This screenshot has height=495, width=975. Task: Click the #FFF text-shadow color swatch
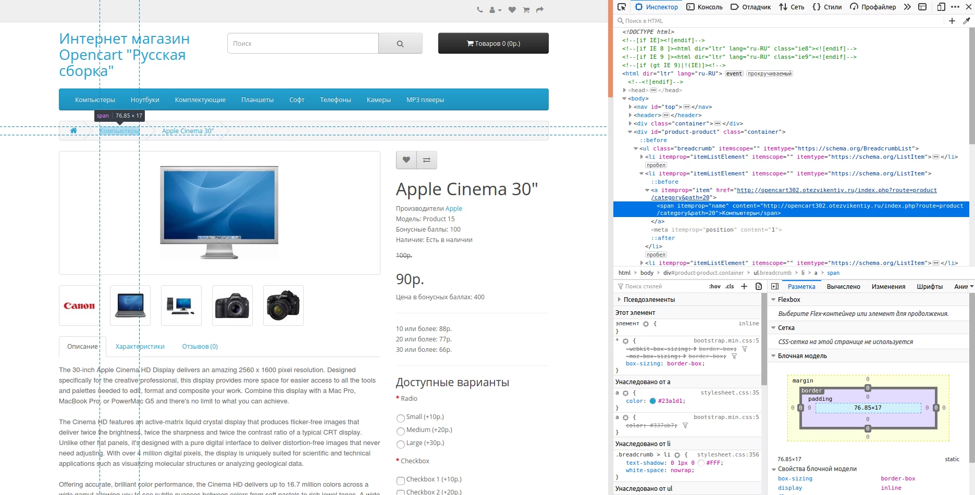pyautogui.click(x=701, y=463)
